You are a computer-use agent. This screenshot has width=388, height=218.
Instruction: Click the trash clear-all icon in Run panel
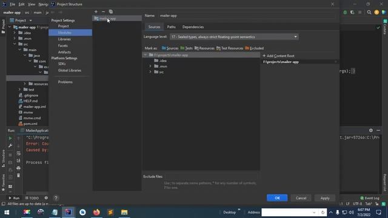19,176
